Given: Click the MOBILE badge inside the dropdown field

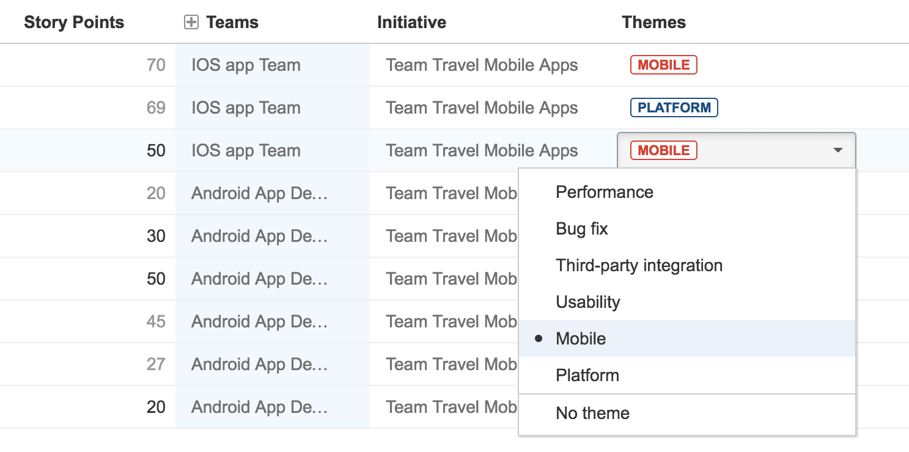Looking at the screenshot, I should (x=663, y=151).
